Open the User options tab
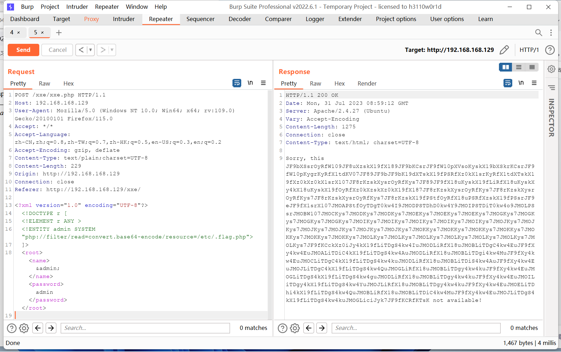The width and height of the screenshot is (561, 352). pyautogui.click(x=447, y=19)
